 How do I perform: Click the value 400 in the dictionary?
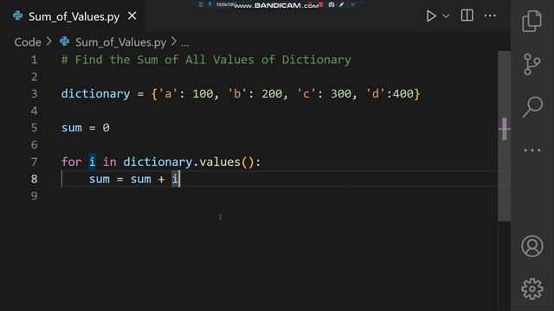click(403, 94)
